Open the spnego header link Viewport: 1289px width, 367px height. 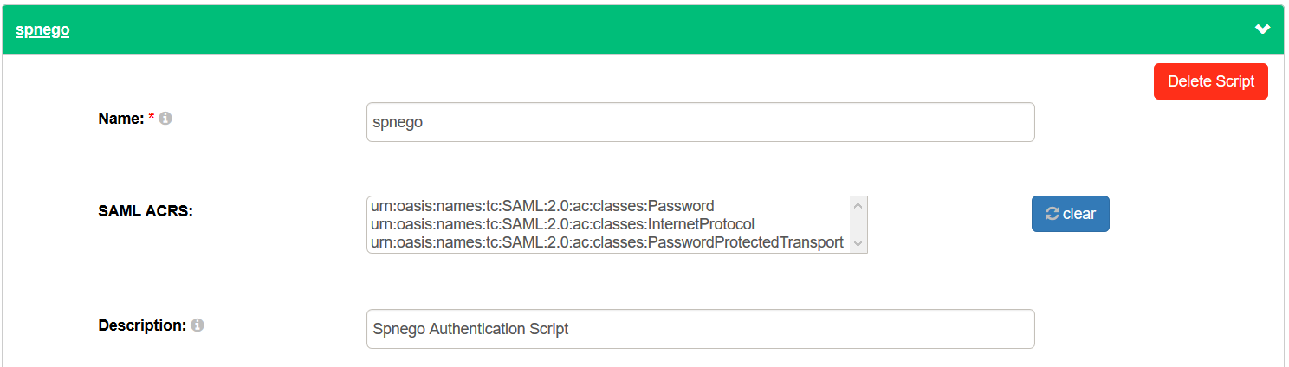42,29
